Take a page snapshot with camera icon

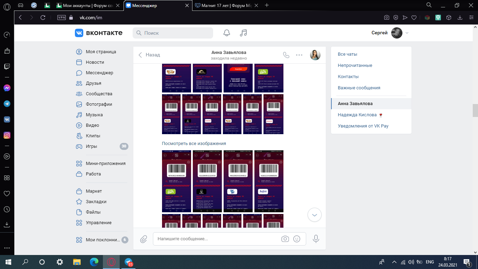(387, 18)
